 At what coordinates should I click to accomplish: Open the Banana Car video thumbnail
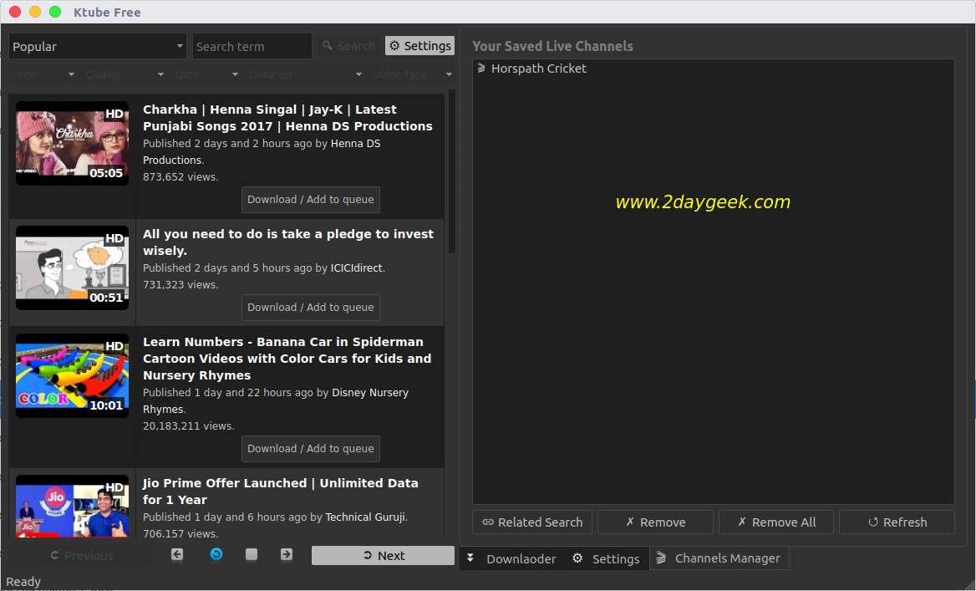pyautogui.click(x=72, y=375)
